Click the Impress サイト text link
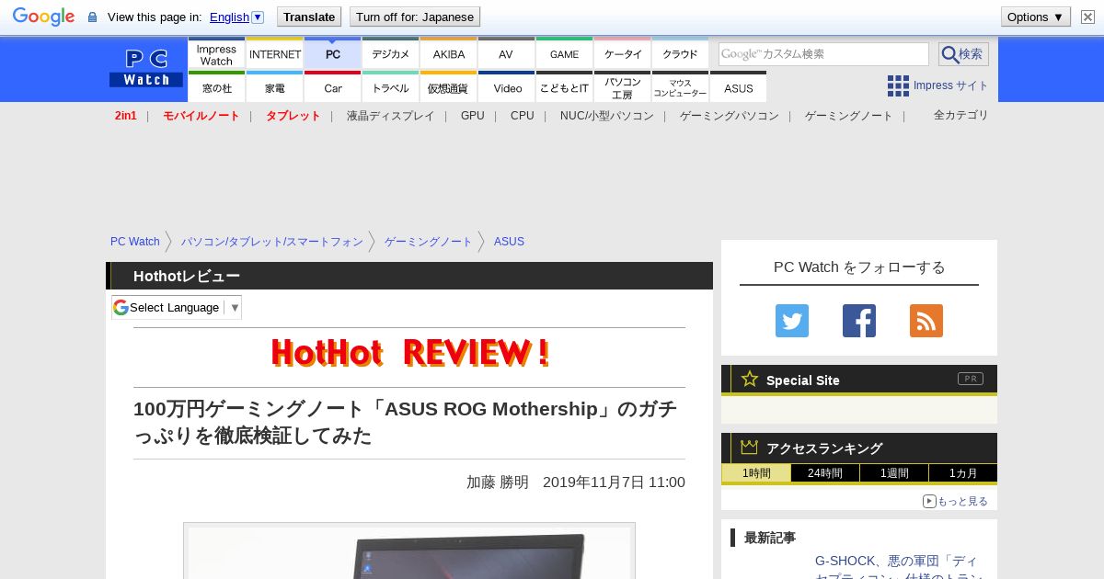Image resolution: width=1104 pixels, height=579 pixels. coord(951,85)
